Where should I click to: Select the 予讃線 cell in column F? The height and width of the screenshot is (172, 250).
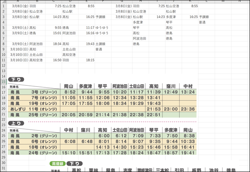(x=103, y=17)
